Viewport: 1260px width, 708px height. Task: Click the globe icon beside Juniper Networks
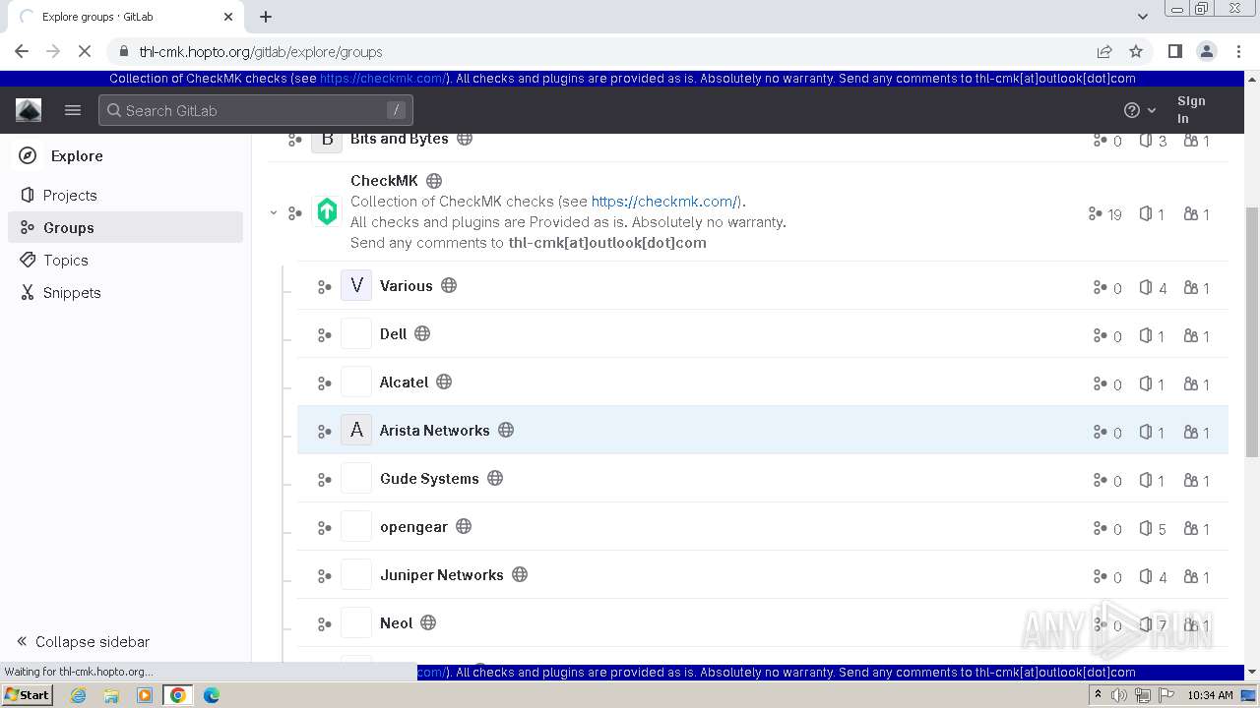520,574
